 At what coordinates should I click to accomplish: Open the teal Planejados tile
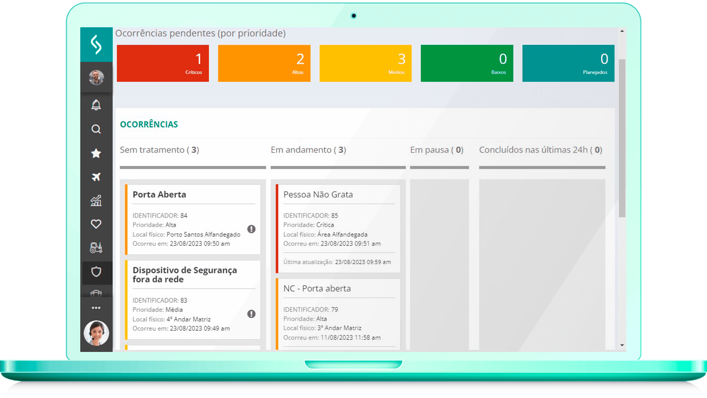point(568,63)
